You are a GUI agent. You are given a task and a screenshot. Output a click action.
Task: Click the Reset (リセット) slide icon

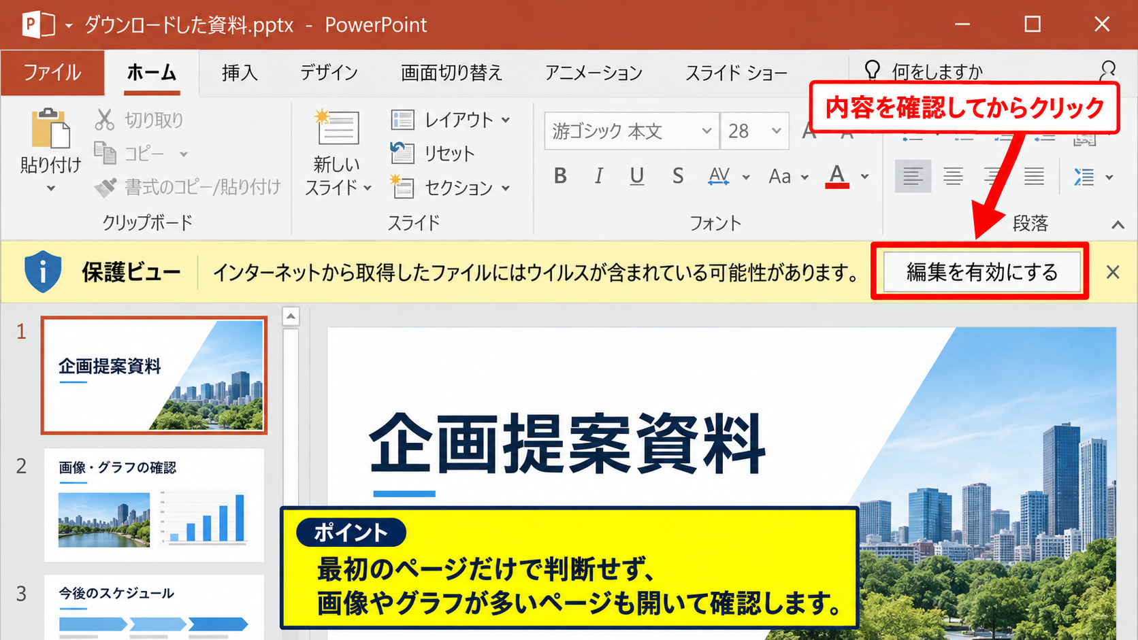[402, 153]
